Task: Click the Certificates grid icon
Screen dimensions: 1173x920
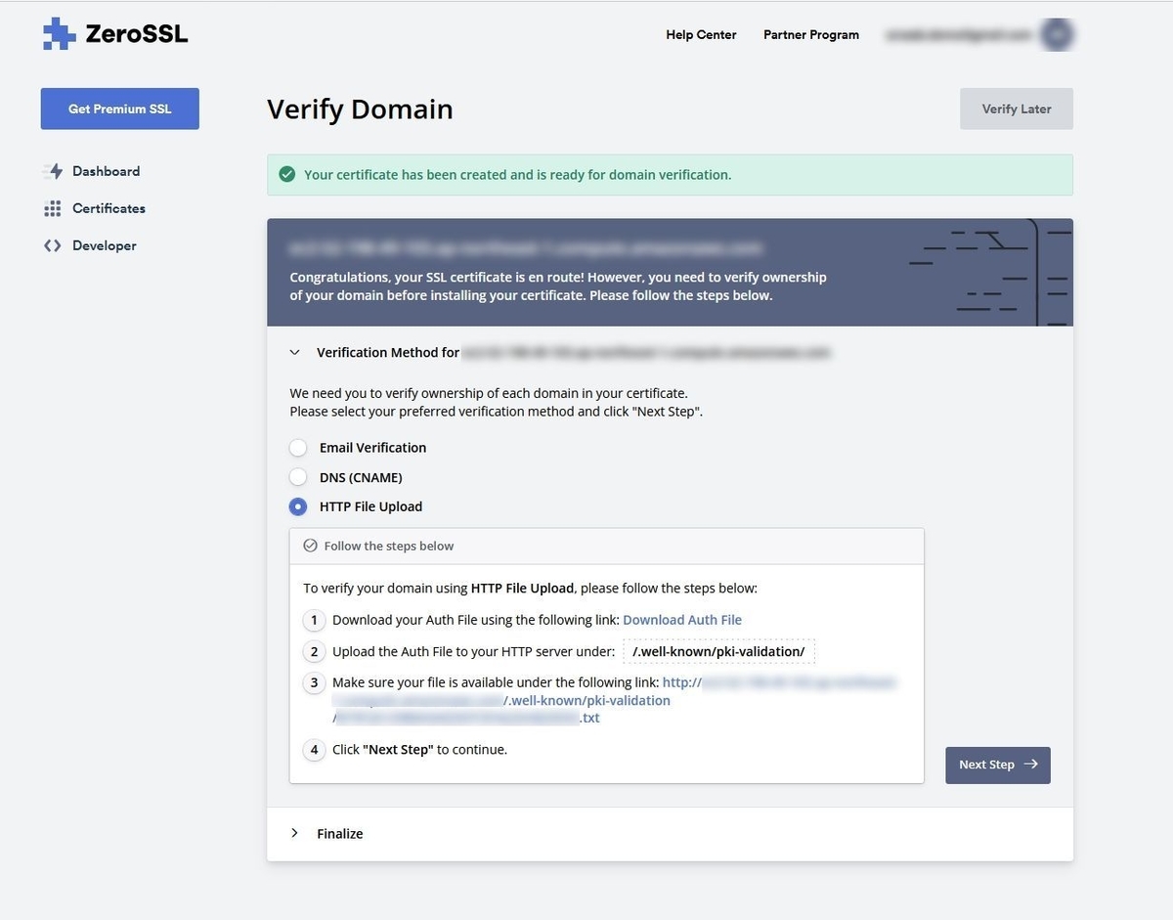Action: pyautogui.click(x=53, y=208)
